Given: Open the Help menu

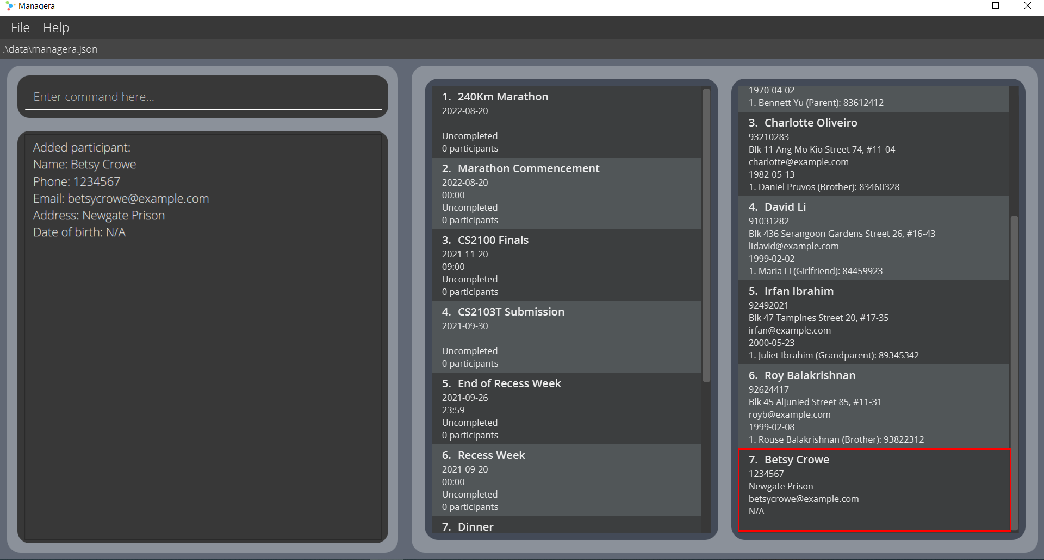Looking at the screenshot, I should pyautogui.click(x=56, y=28).
